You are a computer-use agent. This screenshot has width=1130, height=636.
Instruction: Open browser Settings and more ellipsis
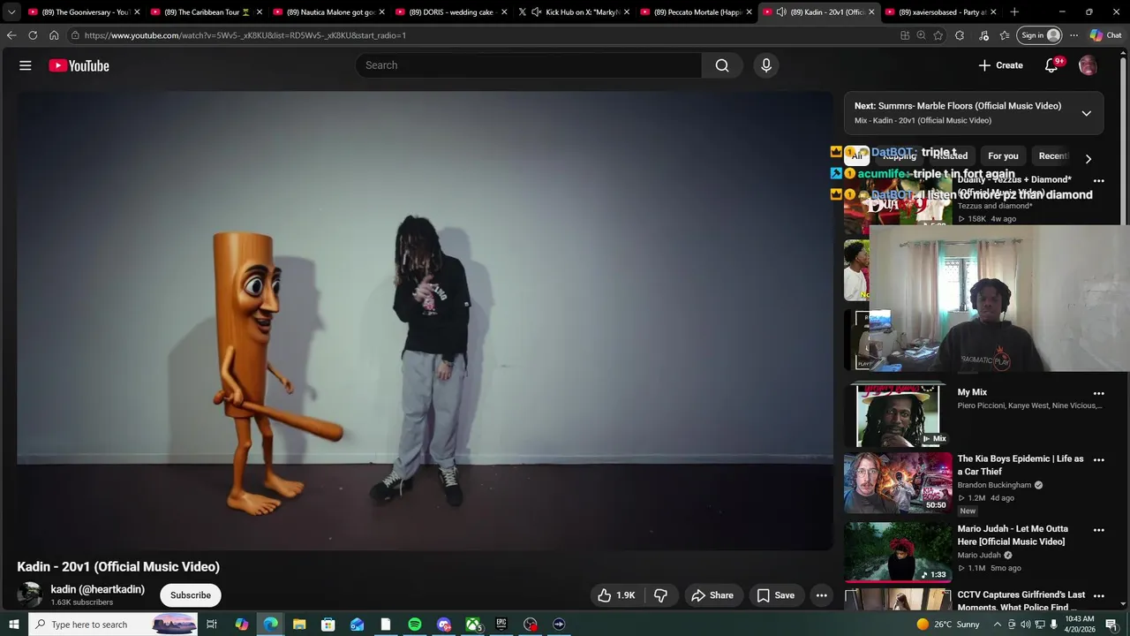(1073, 35)
